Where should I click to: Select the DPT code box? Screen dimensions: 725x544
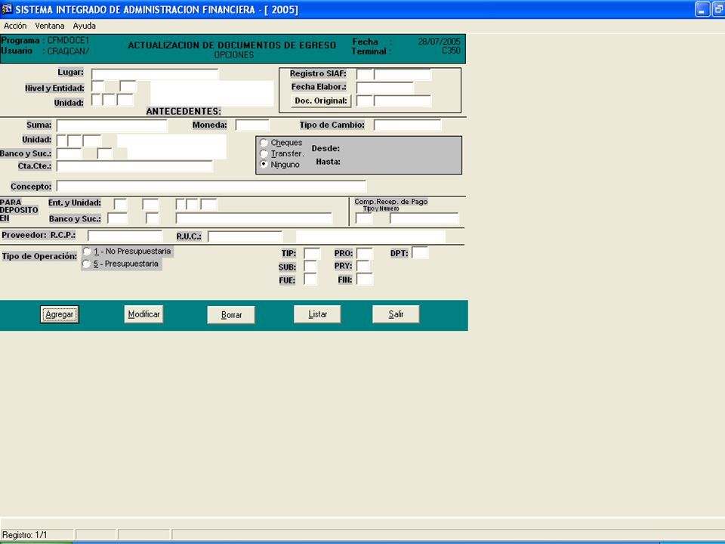click(421, 252)
